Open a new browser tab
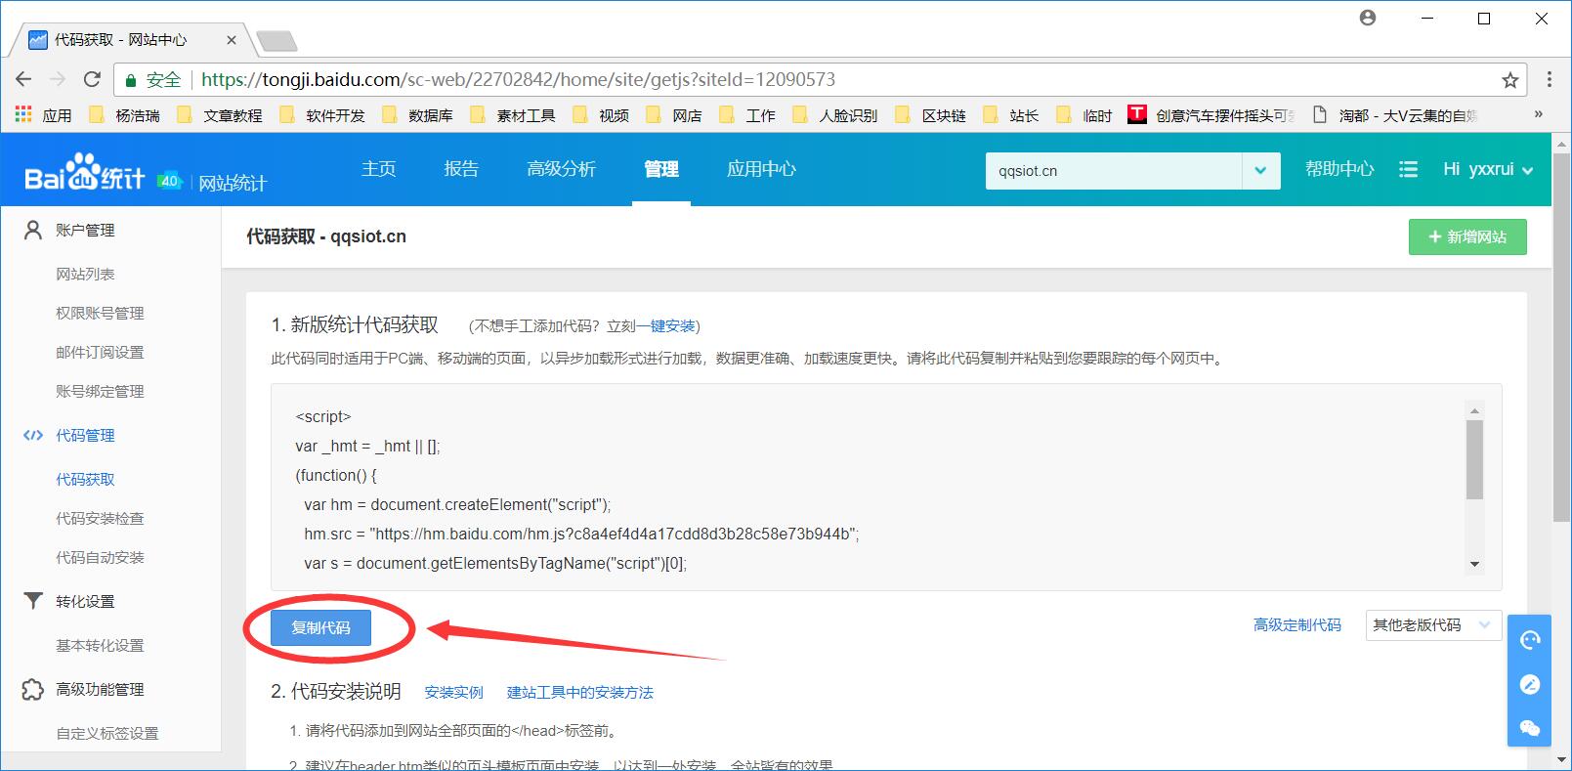The image size is (1572, 771). coord(276,41)
